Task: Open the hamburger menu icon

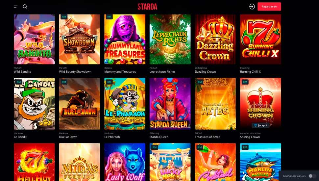Action: pos(16,7)
